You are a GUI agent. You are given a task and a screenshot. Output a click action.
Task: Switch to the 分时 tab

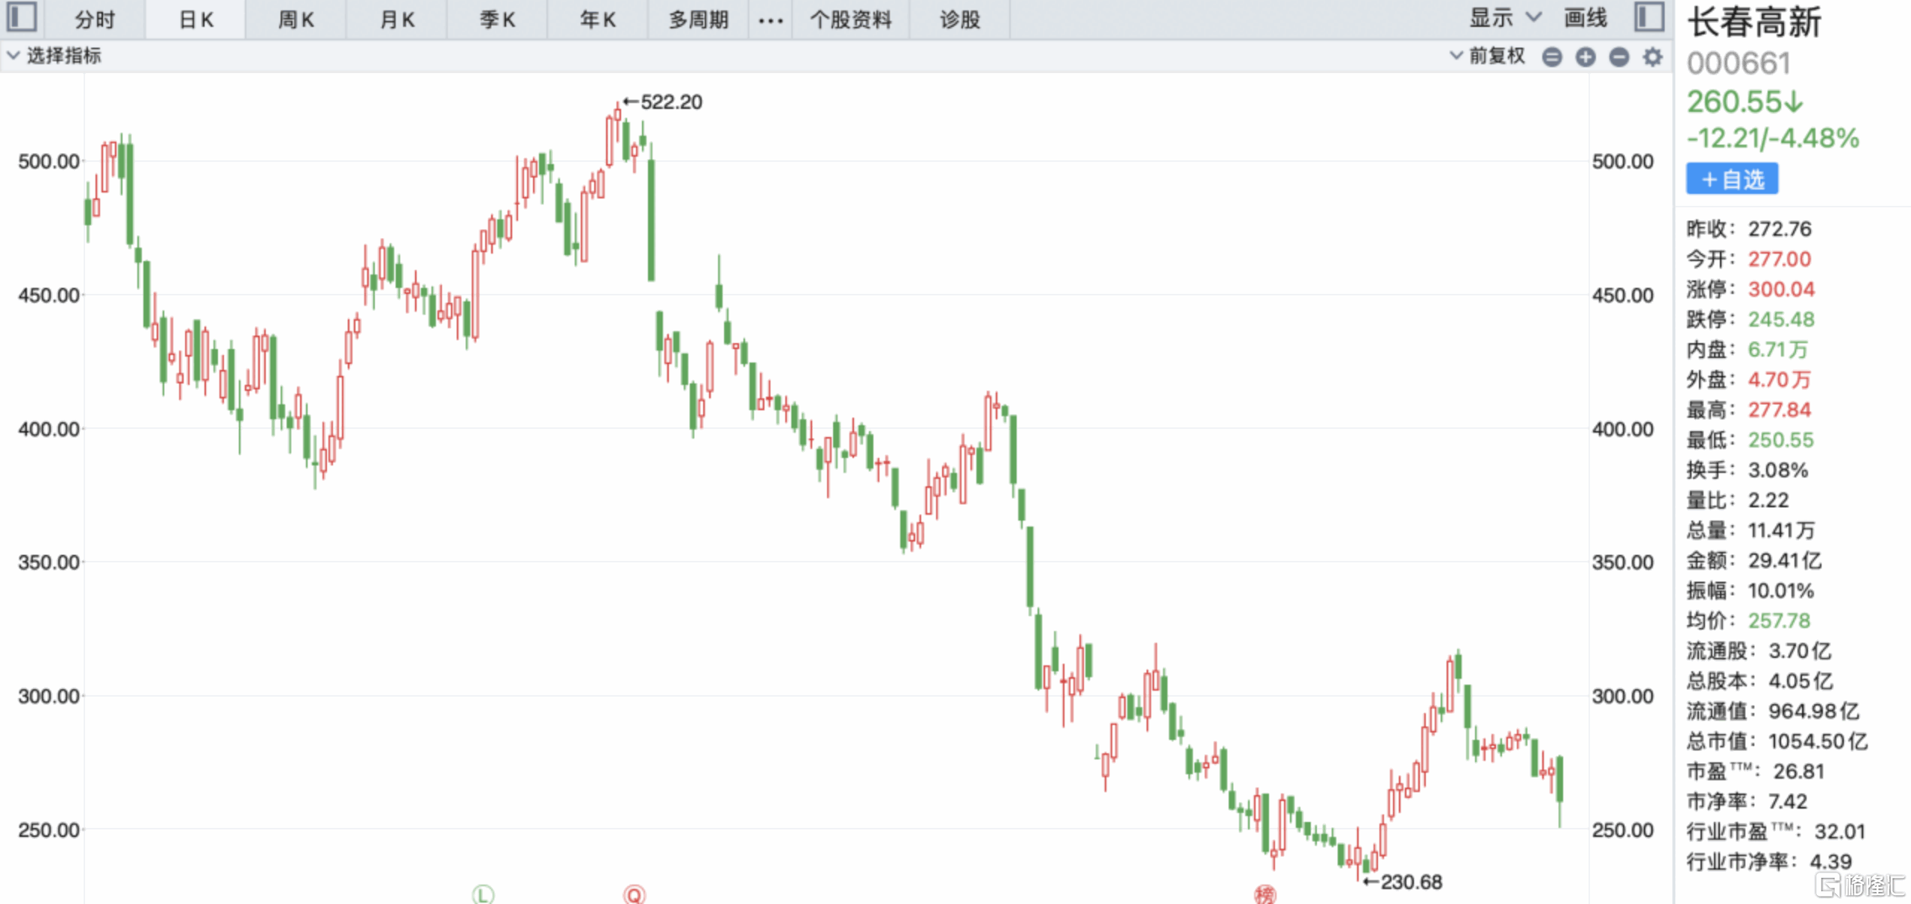tap(95, 19)
